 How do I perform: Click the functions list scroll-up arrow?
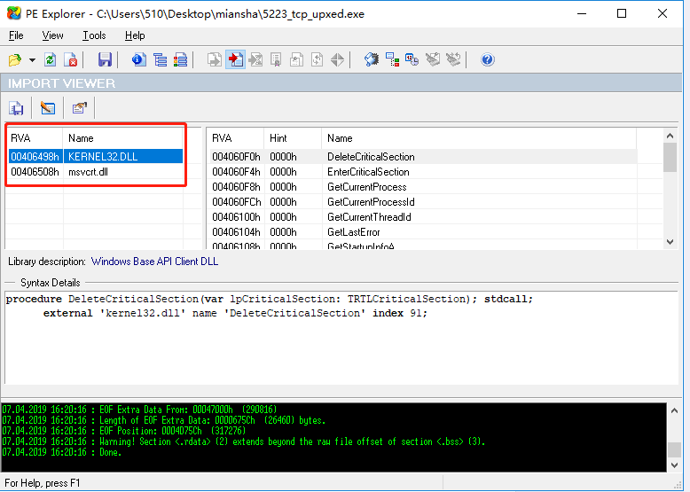pyautogui.click(x=670, y=136)
